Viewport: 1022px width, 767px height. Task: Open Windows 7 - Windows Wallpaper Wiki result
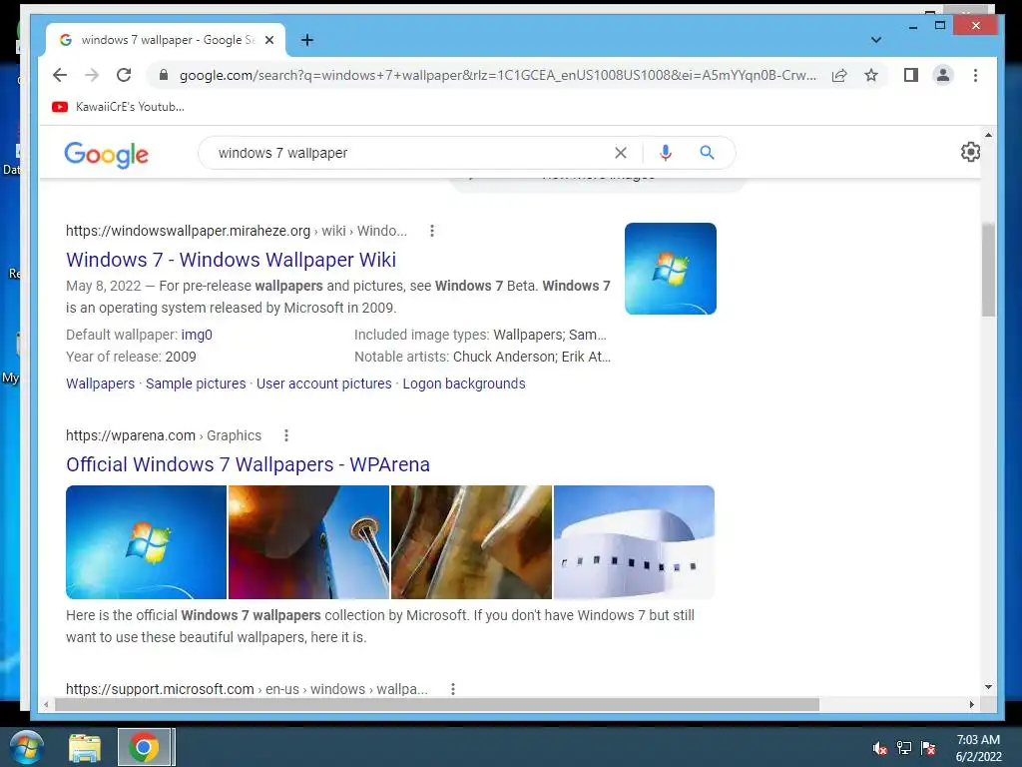(x=231, y=260)
